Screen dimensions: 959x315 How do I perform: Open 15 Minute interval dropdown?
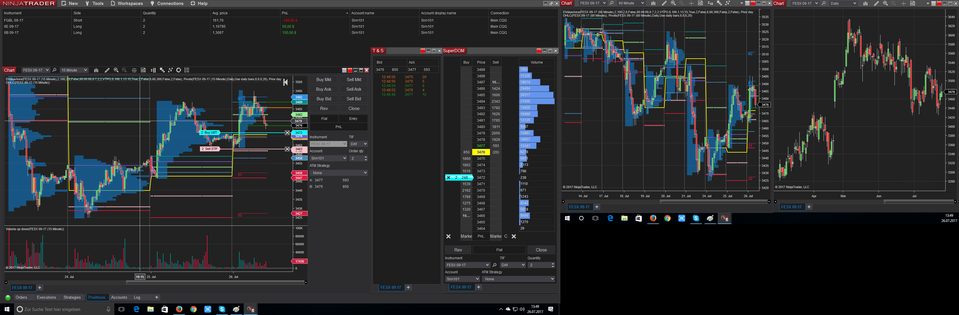74,70
